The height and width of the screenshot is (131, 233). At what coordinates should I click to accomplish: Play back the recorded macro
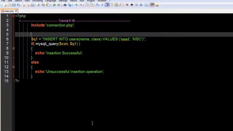click(x=137, y=5)
